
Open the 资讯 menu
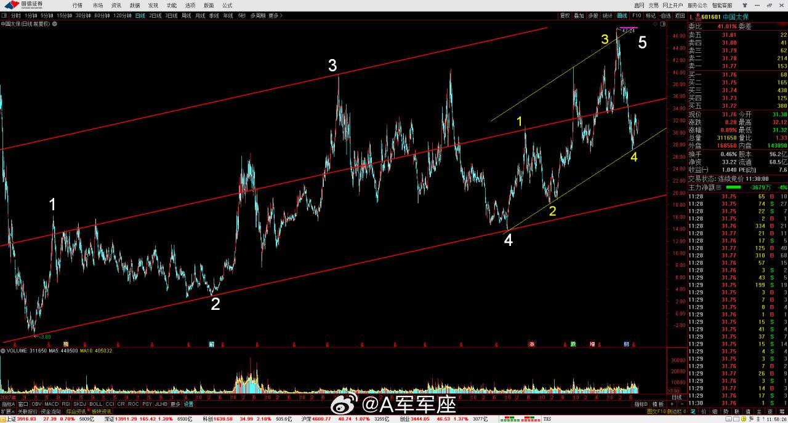pos(116,5)
